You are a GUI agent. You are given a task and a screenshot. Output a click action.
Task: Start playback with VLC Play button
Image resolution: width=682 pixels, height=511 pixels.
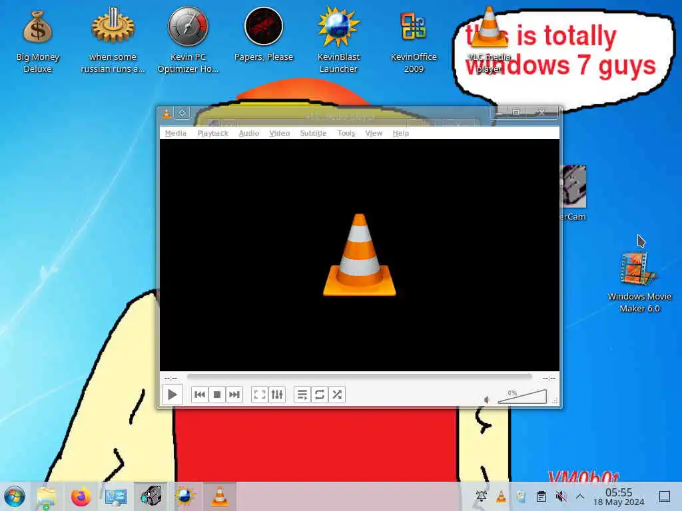pos(172,395)
